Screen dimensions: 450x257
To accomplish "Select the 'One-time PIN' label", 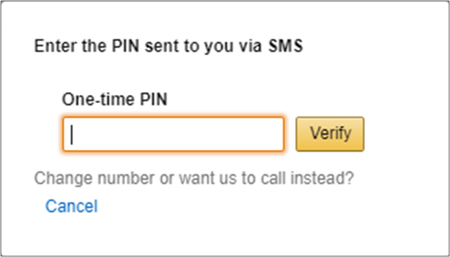I will (x=114, y=99).
